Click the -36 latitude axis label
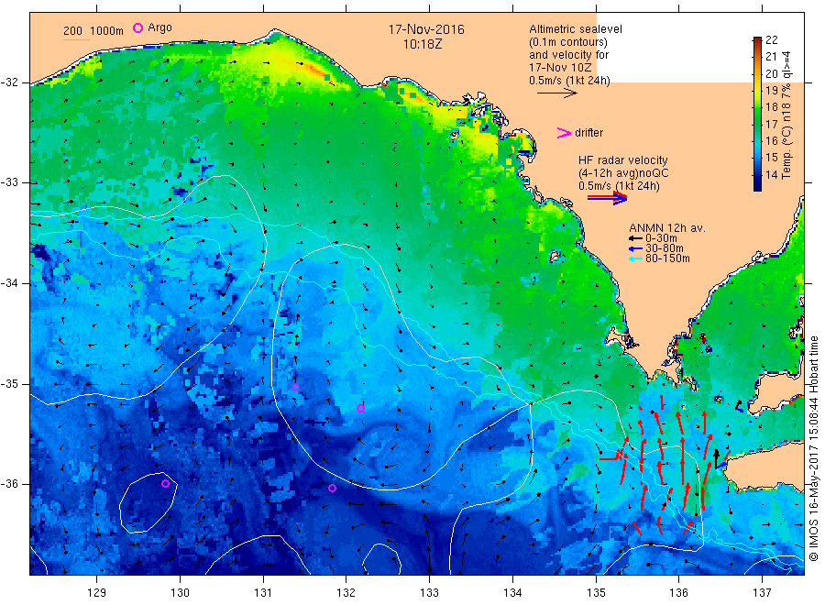The height and width of the screenshot is (605, 825). [x=9, y=483]
